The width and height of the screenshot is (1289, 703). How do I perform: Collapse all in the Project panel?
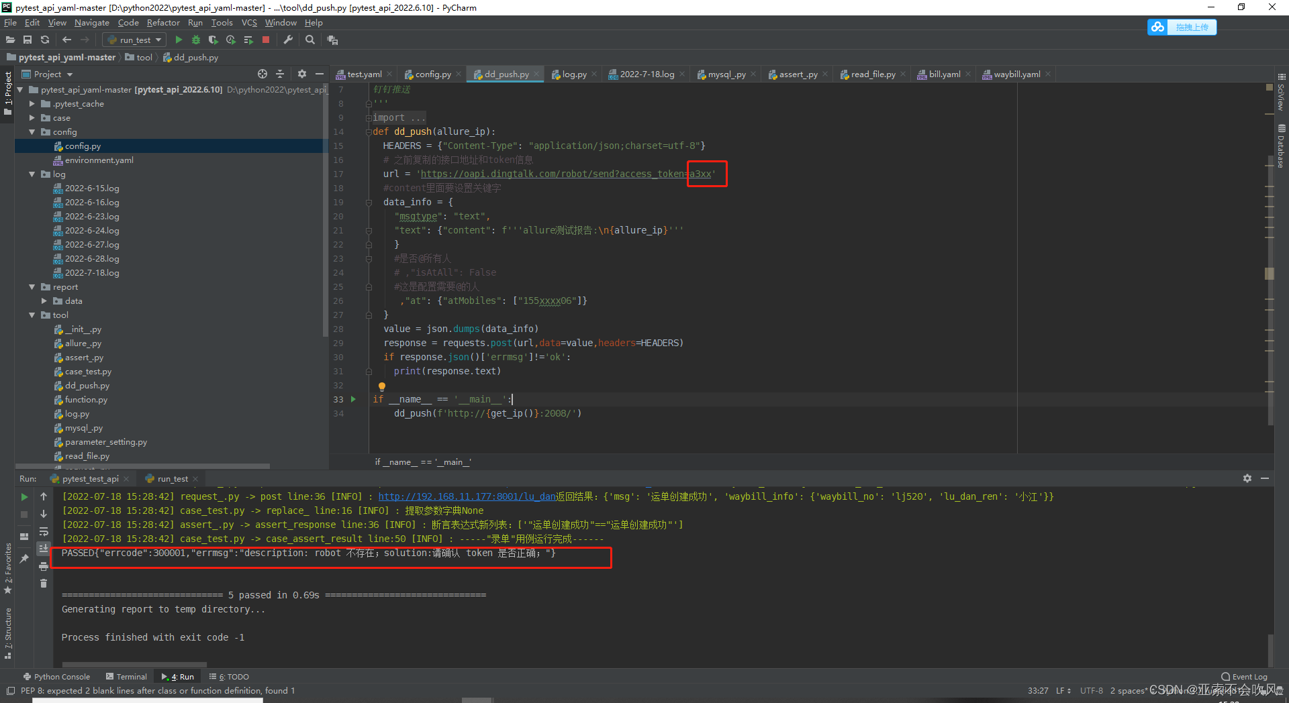click(280, 74)
